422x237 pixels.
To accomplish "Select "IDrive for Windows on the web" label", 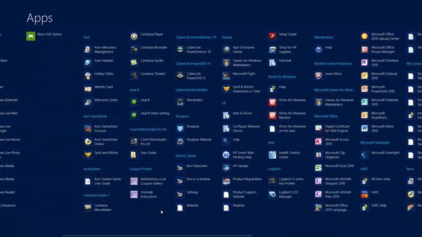I will 292,128.
